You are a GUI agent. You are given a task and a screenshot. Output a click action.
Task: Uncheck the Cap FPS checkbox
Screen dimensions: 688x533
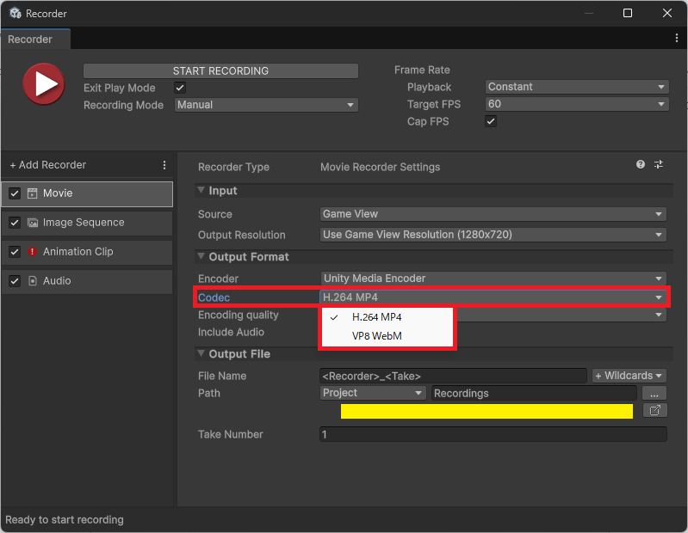491,122
